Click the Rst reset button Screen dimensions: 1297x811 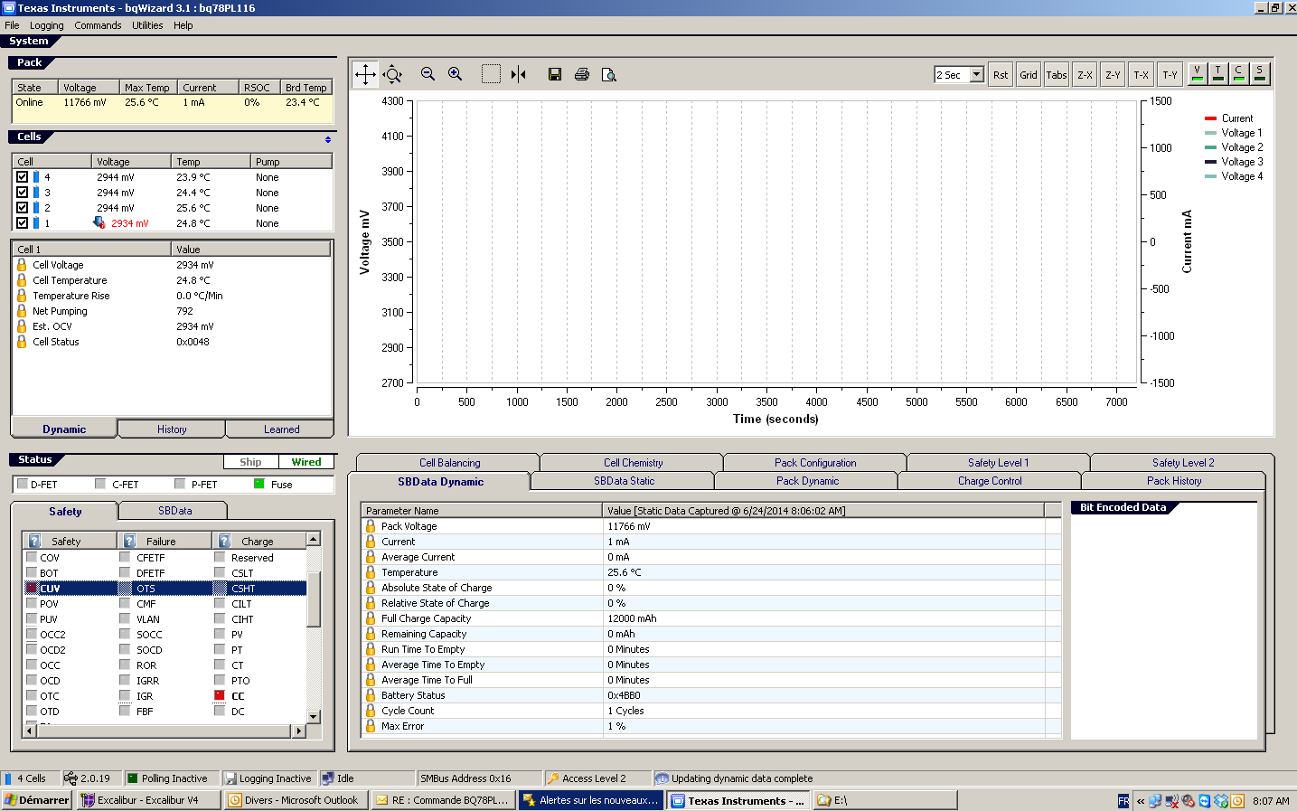click(x=1001, y=75)
